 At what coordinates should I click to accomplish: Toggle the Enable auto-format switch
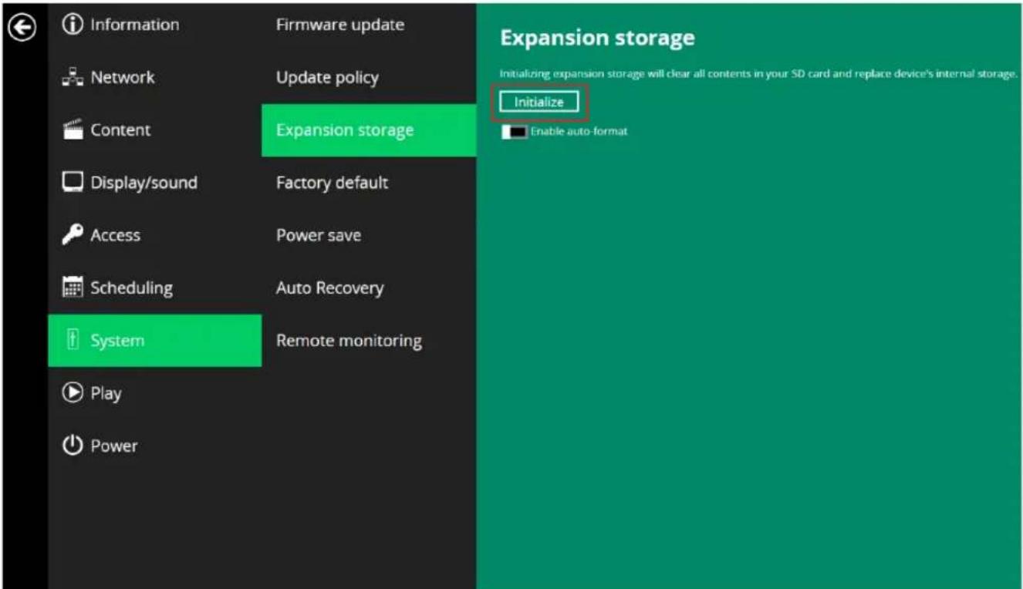[x=514, y=132]
